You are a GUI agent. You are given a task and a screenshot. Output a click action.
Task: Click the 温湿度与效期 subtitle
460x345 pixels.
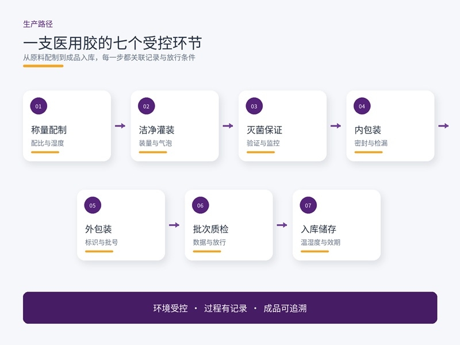[x=320, y=242]
